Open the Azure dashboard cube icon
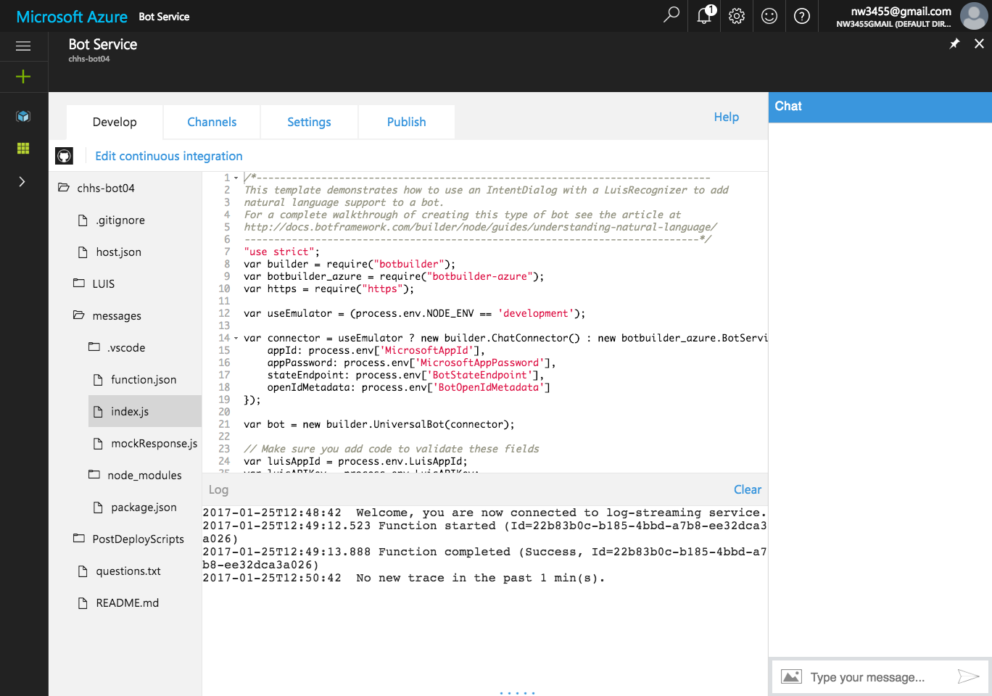Screen dimensions: 992x696 pyautogui.click(x=22, y=115)
